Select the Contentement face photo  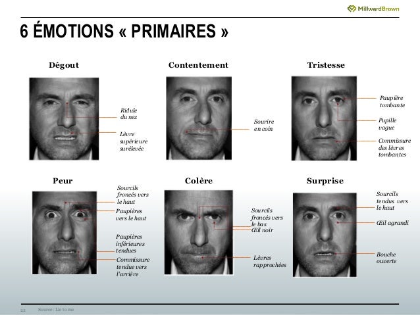[x=199, y=118]
